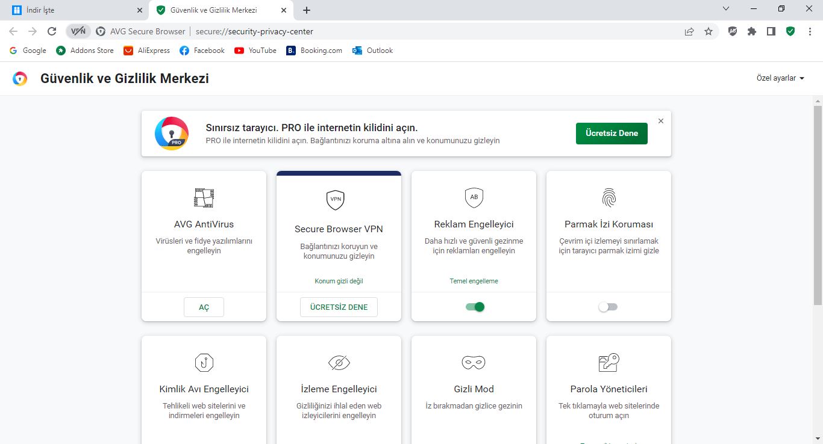This screenshot has height=444, width=823.
Task: Click the Parola Yöneticileri key icon
Action: [609, 362]
